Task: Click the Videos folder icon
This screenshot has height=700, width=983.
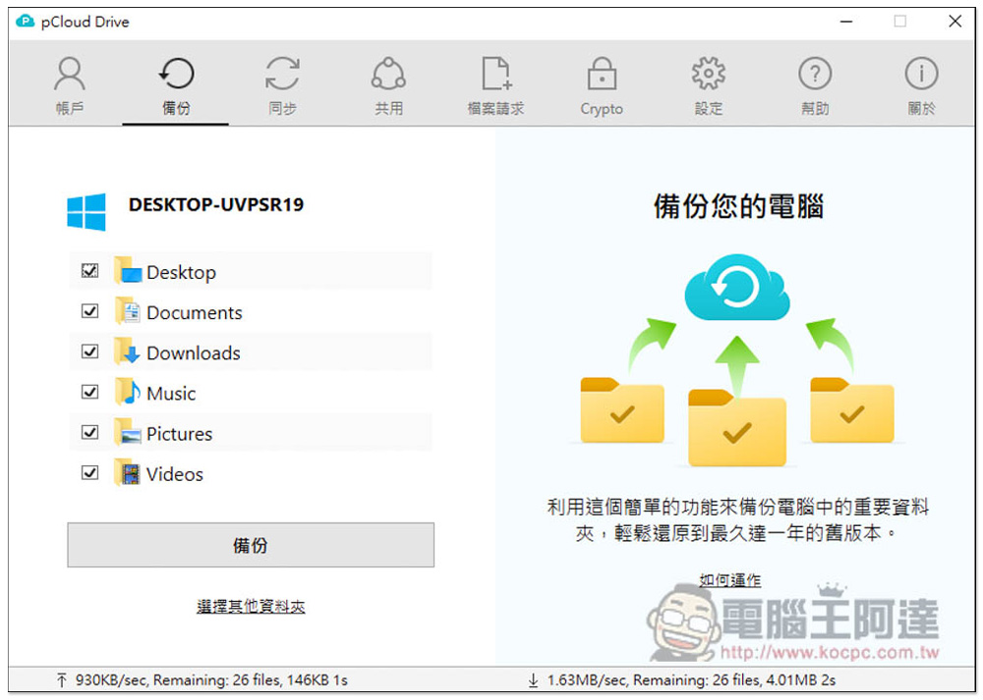Action: 128,472
